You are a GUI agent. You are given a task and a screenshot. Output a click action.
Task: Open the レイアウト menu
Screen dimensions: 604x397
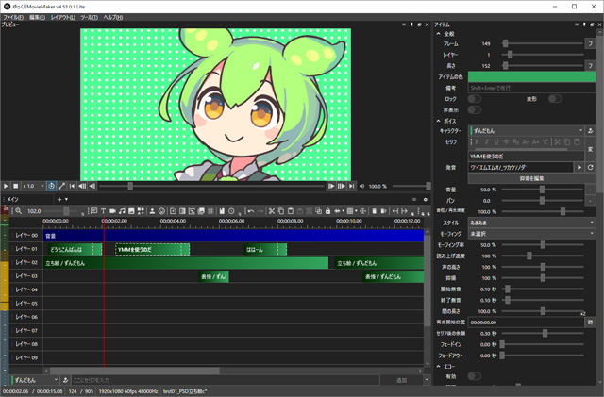click(63, 17)
